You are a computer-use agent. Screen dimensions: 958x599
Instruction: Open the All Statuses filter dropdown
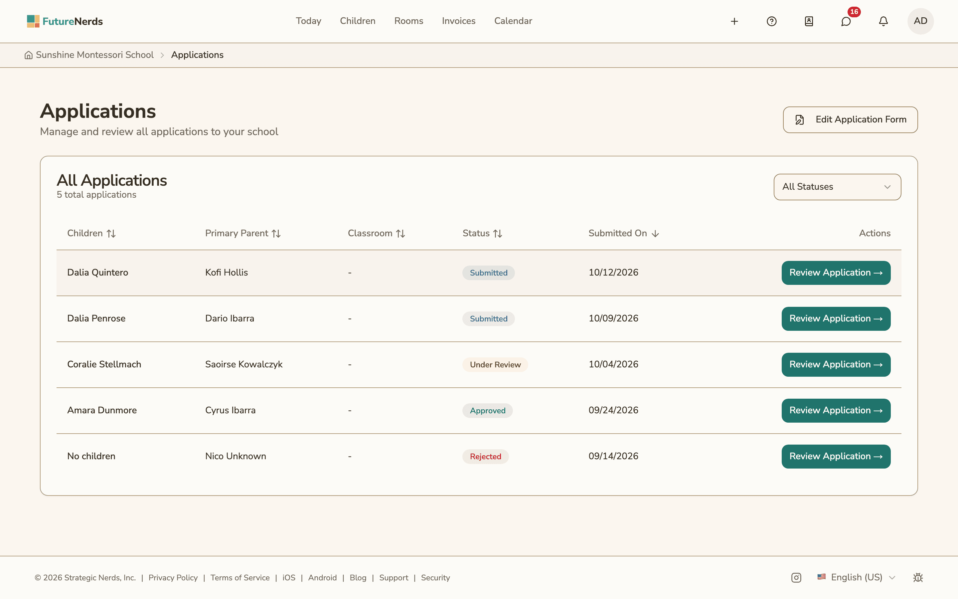837,187
